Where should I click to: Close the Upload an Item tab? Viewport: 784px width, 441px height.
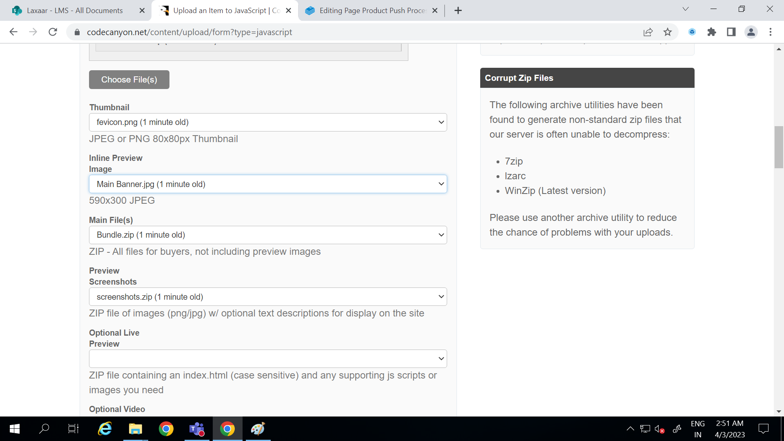[289, 11]
